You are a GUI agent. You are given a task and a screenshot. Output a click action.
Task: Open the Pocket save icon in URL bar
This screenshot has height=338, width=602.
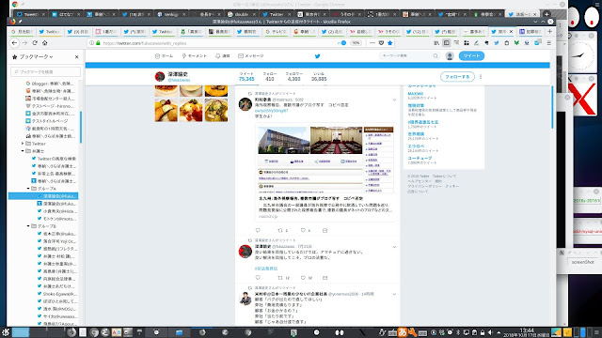pyautogui.click(x=381, y=43)
